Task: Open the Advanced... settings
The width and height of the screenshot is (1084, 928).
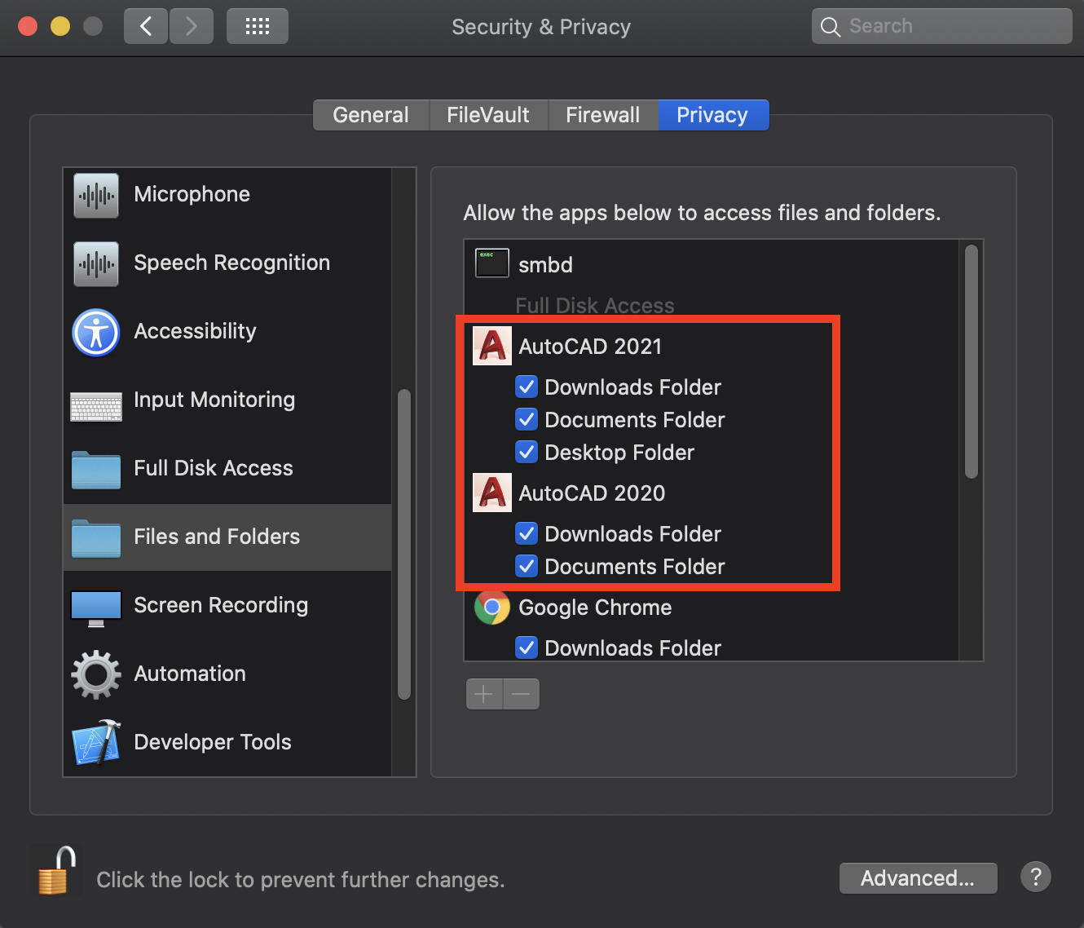Action: pos(918,878)
